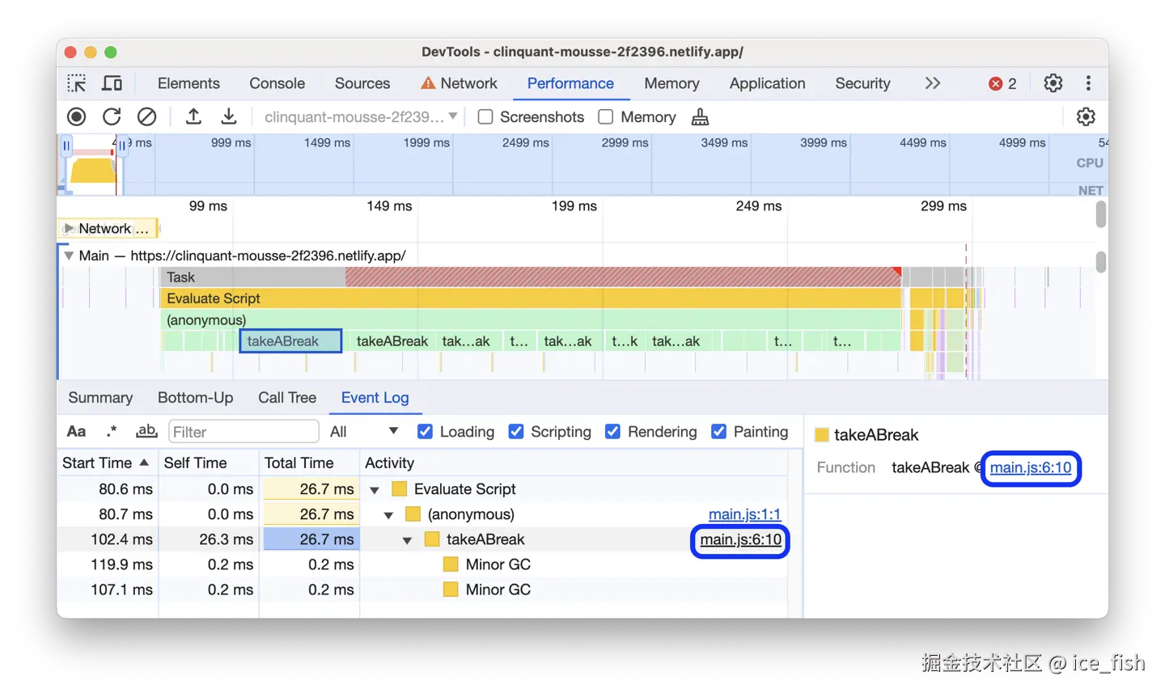Viewport: 1165px width, 693px height.
Task: Select the Minor GC row at 119.9 ms
Action: (x=422, y=564)
